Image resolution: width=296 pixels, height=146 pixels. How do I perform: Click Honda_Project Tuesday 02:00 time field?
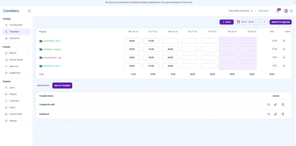(x=151, y=58)
